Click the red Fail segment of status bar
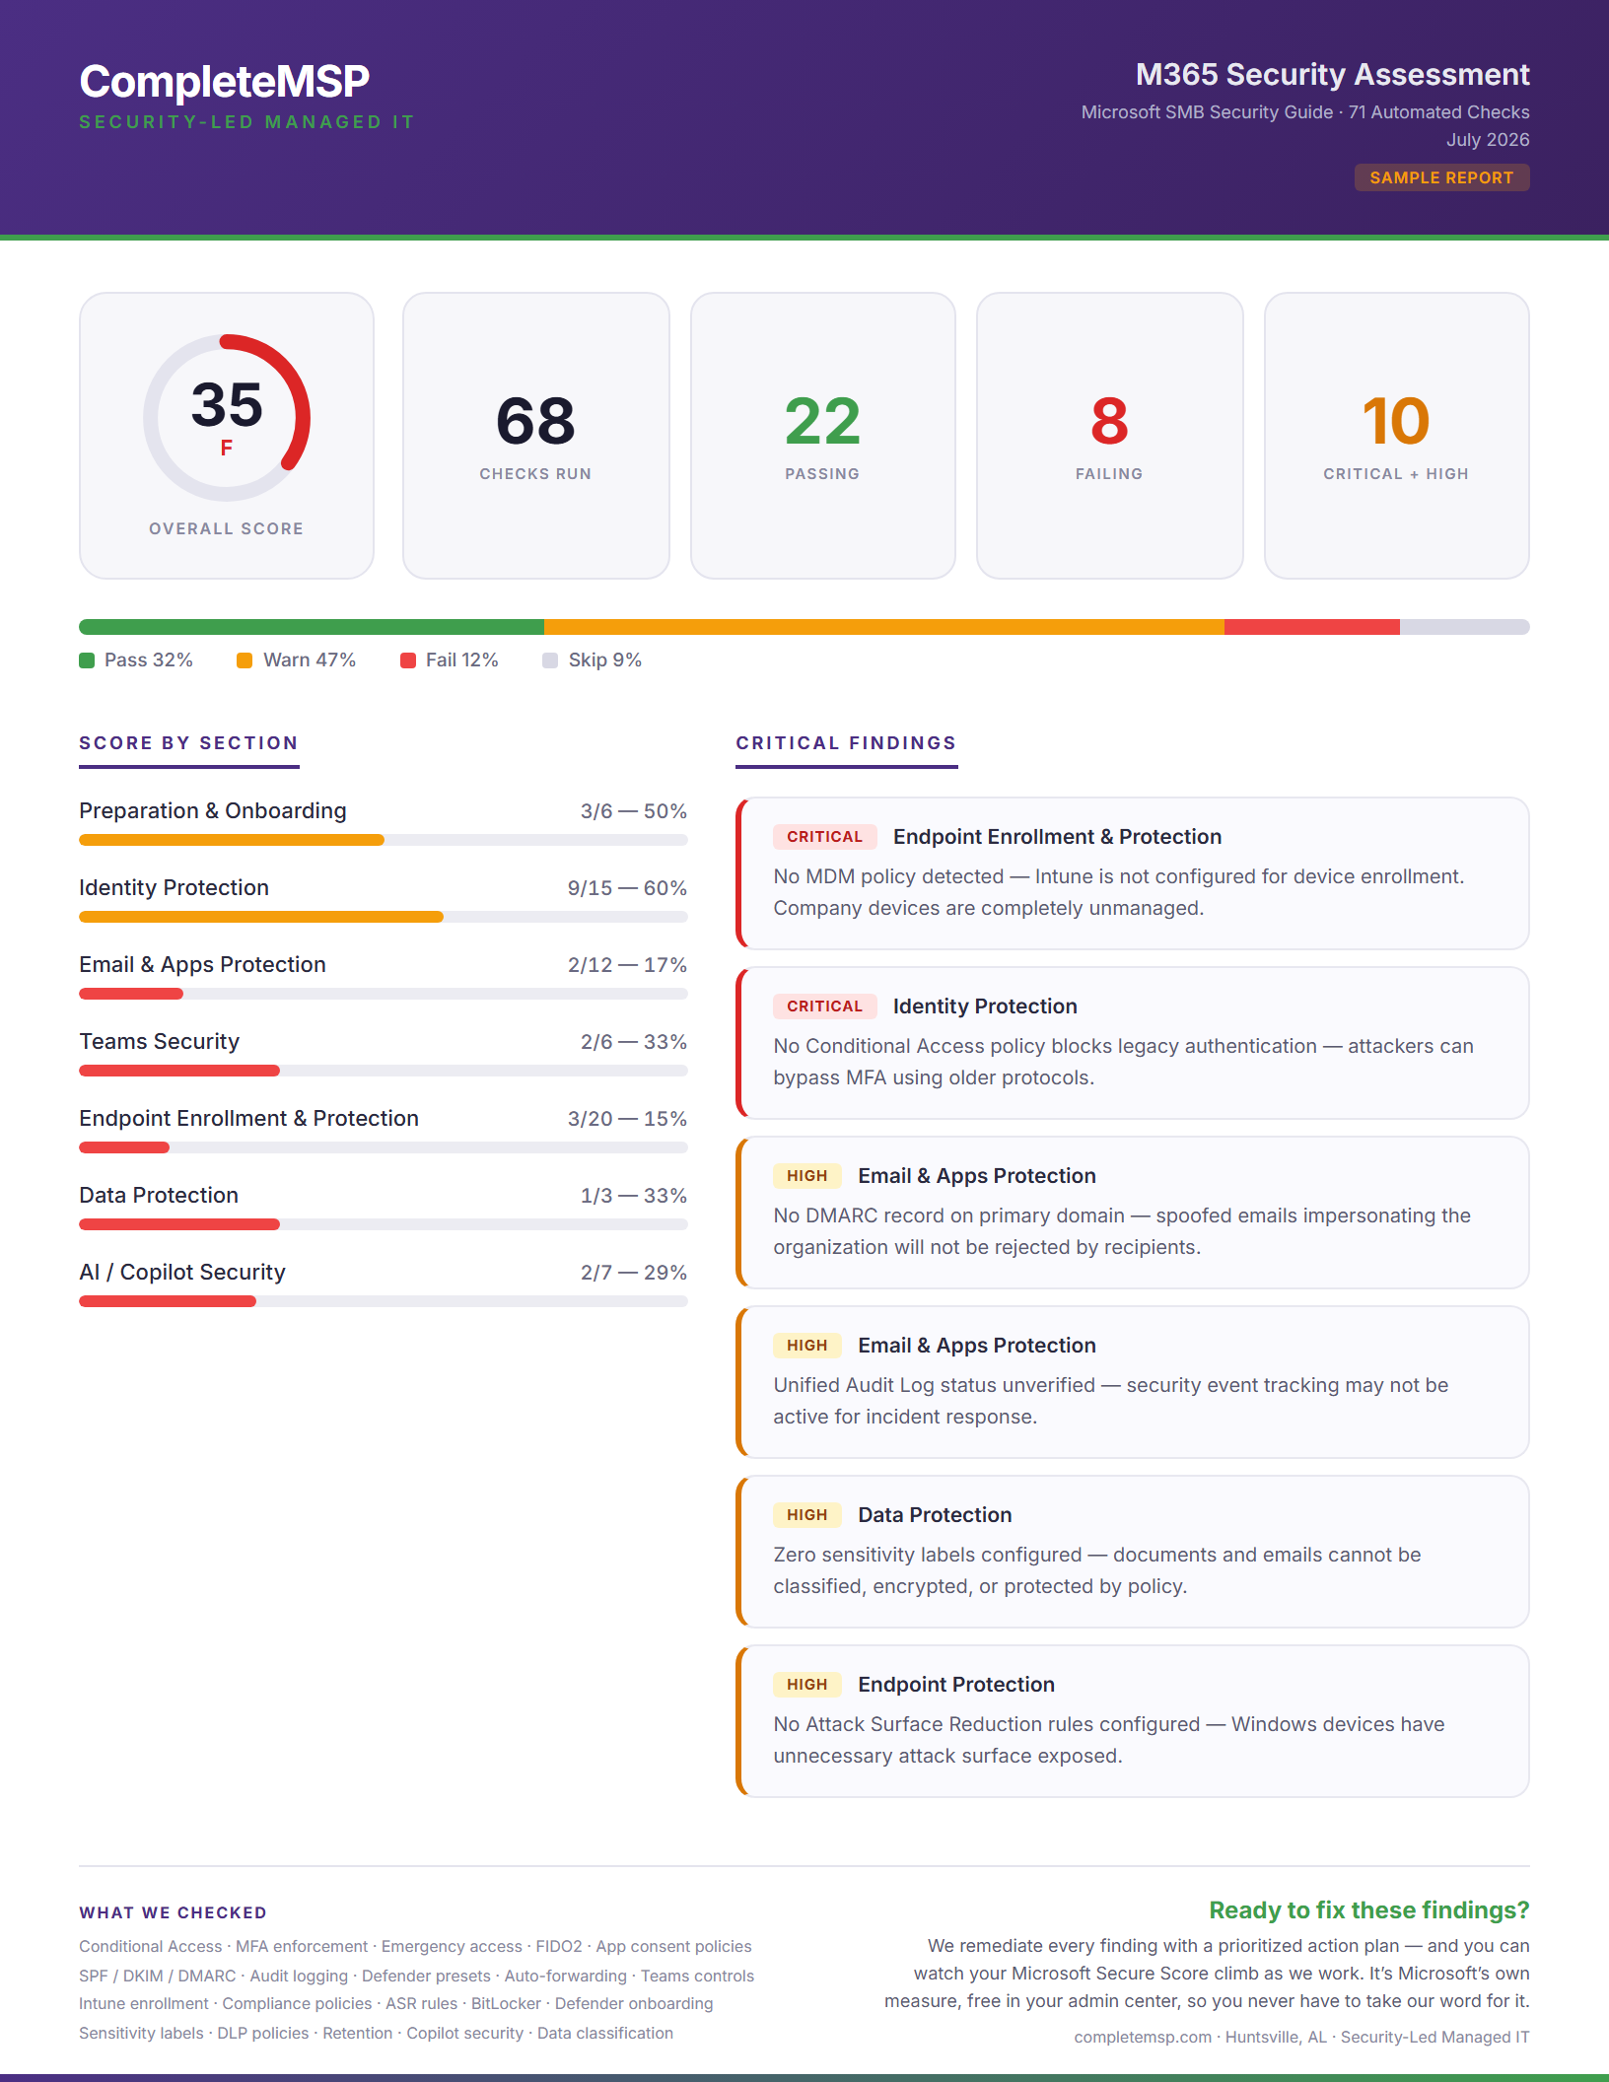The height and width of the screenshot is (2082, 1609). pos(1312,627)
